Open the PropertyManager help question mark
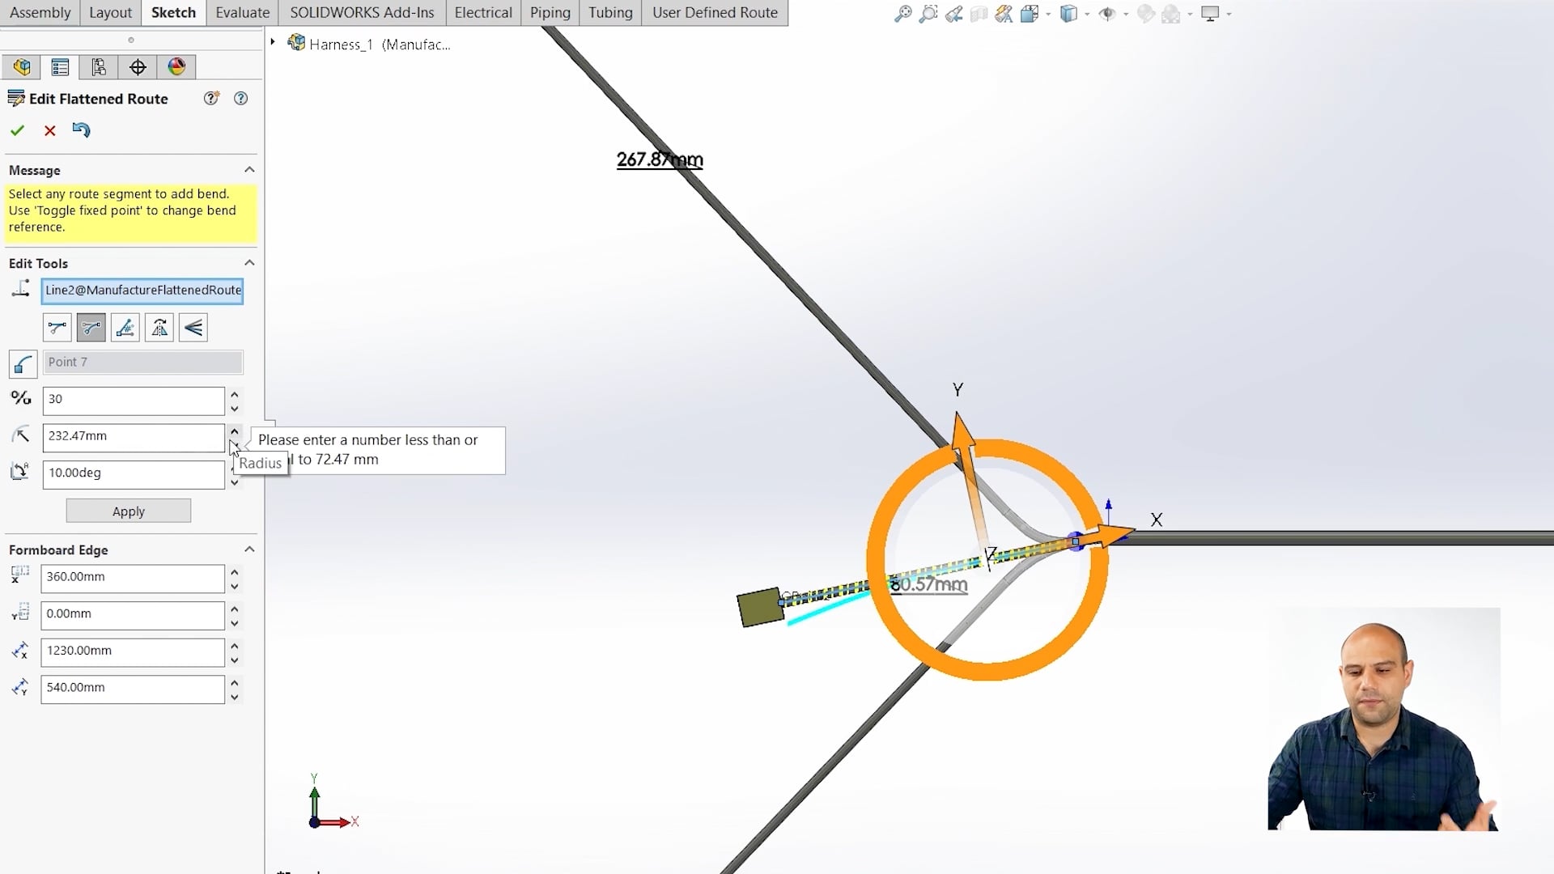 tap(240, 98)
